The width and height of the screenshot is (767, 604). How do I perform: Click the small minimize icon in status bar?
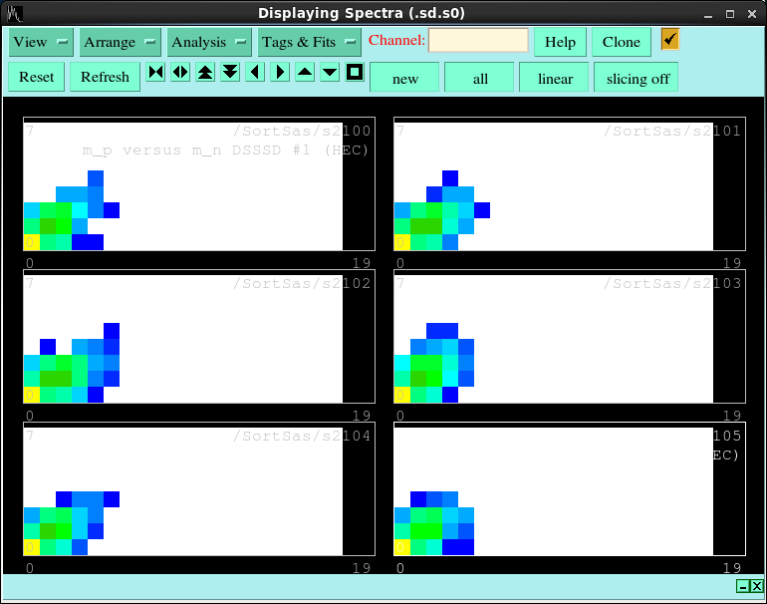[x=743, y=586]
